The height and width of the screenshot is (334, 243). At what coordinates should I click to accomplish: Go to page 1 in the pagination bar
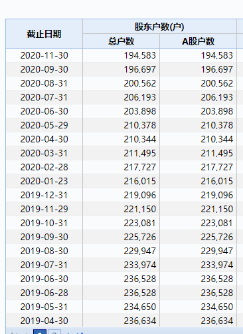(40, 332)
